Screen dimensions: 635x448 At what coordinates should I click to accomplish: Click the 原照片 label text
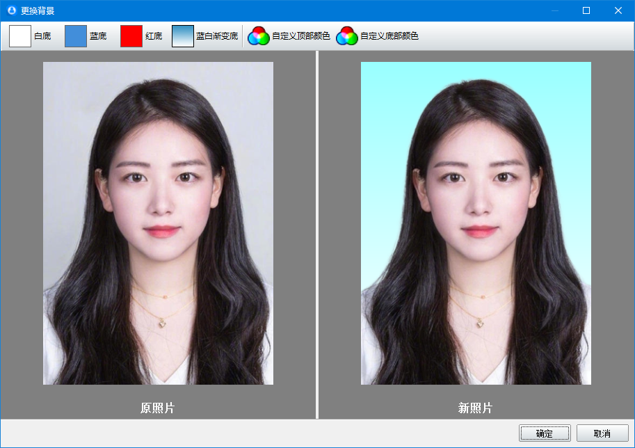[x=158, y=408]
